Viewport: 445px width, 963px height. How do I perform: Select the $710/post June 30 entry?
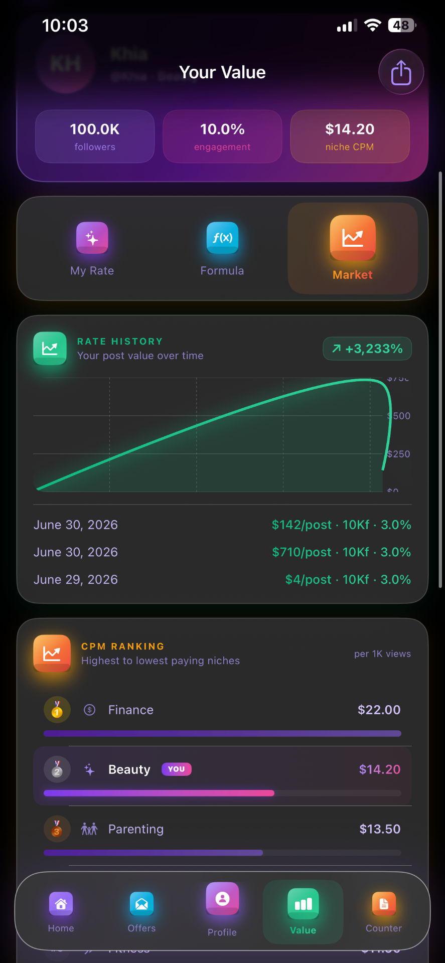222,552
